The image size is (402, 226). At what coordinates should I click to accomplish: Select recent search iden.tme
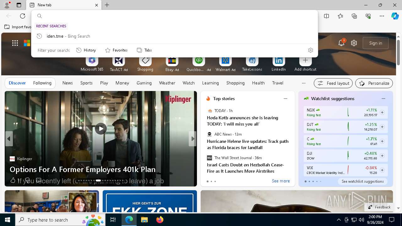coord(175,36)
